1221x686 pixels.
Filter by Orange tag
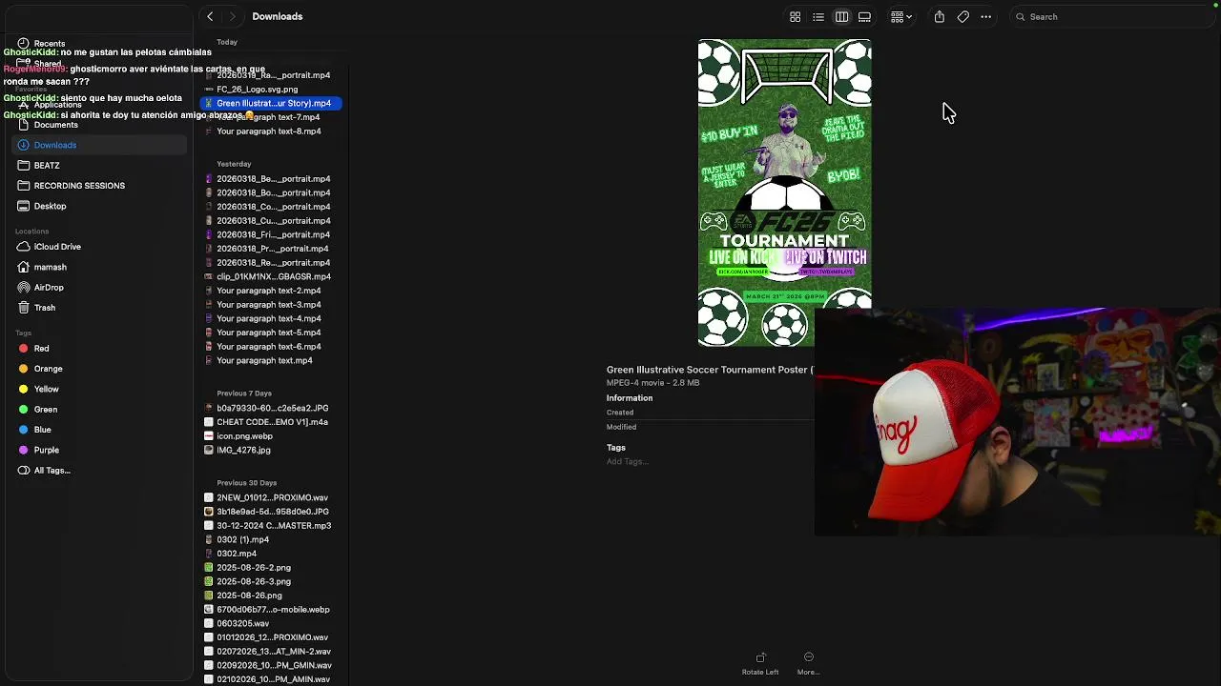[48, 369]
